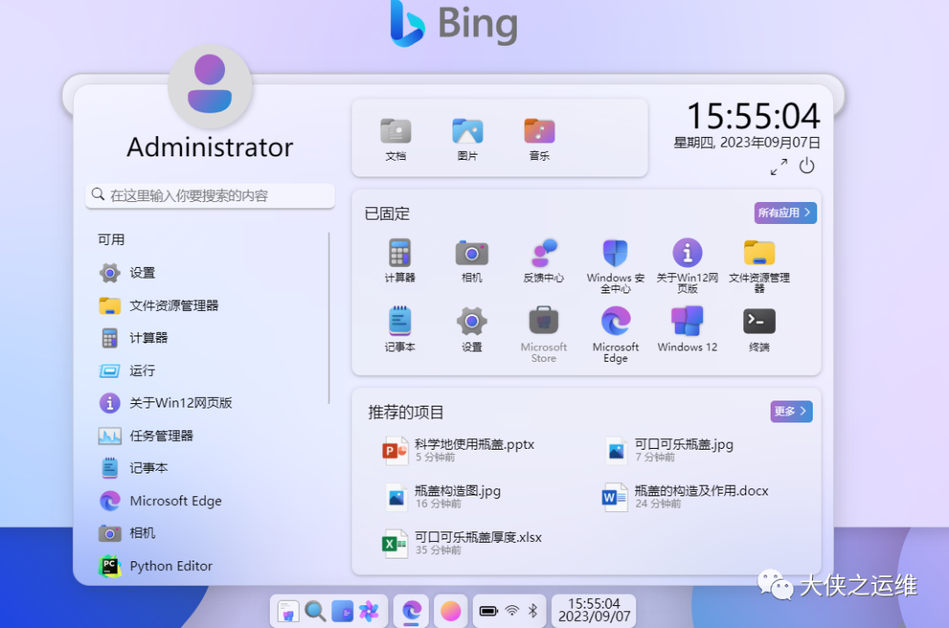The height and width of the screenshot is (628, 949).
Task: Open the pinned Windows 安全中心 app
Action: [x=615, y=265]
